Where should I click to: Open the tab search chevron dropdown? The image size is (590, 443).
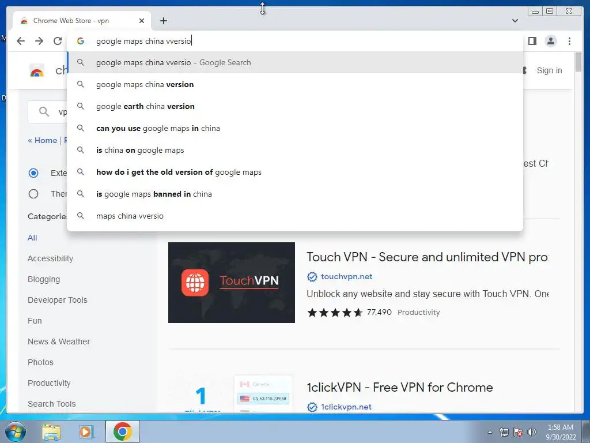[x=515, y=21]
